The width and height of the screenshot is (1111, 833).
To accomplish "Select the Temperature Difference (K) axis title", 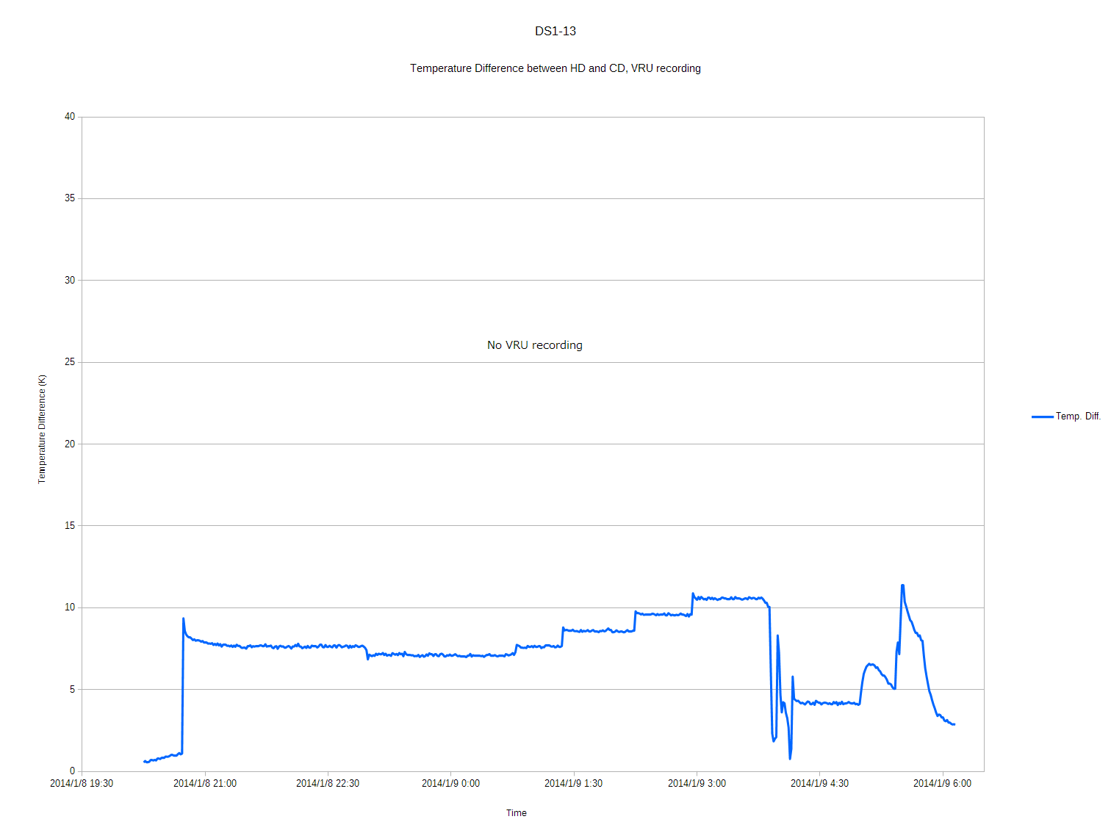I will (x=42, y=429).
